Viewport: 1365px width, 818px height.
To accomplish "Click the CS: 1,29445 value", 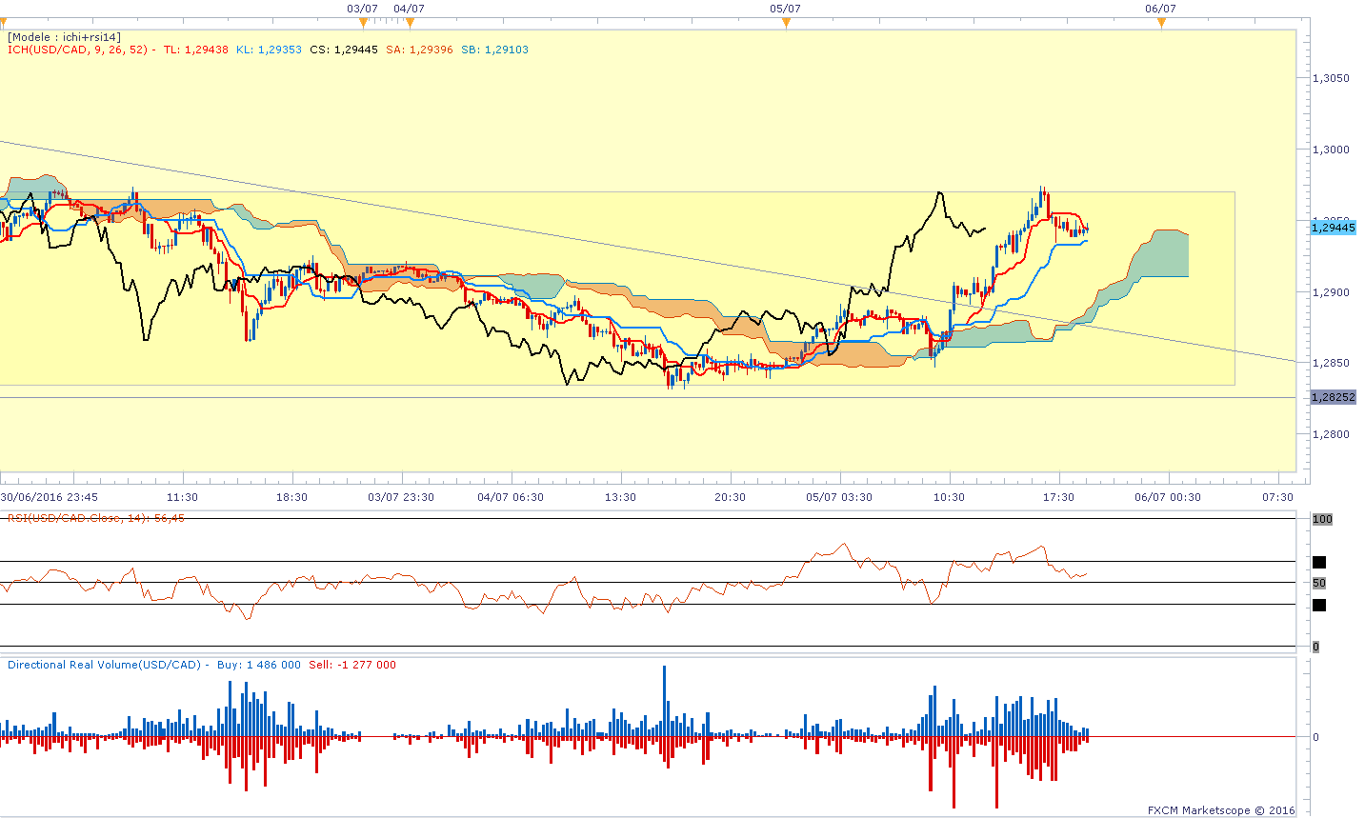I will [344, 50].
